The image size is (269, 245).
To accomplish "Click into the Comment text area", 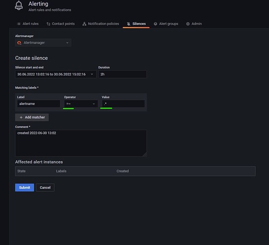I will (x=81, y=143).
